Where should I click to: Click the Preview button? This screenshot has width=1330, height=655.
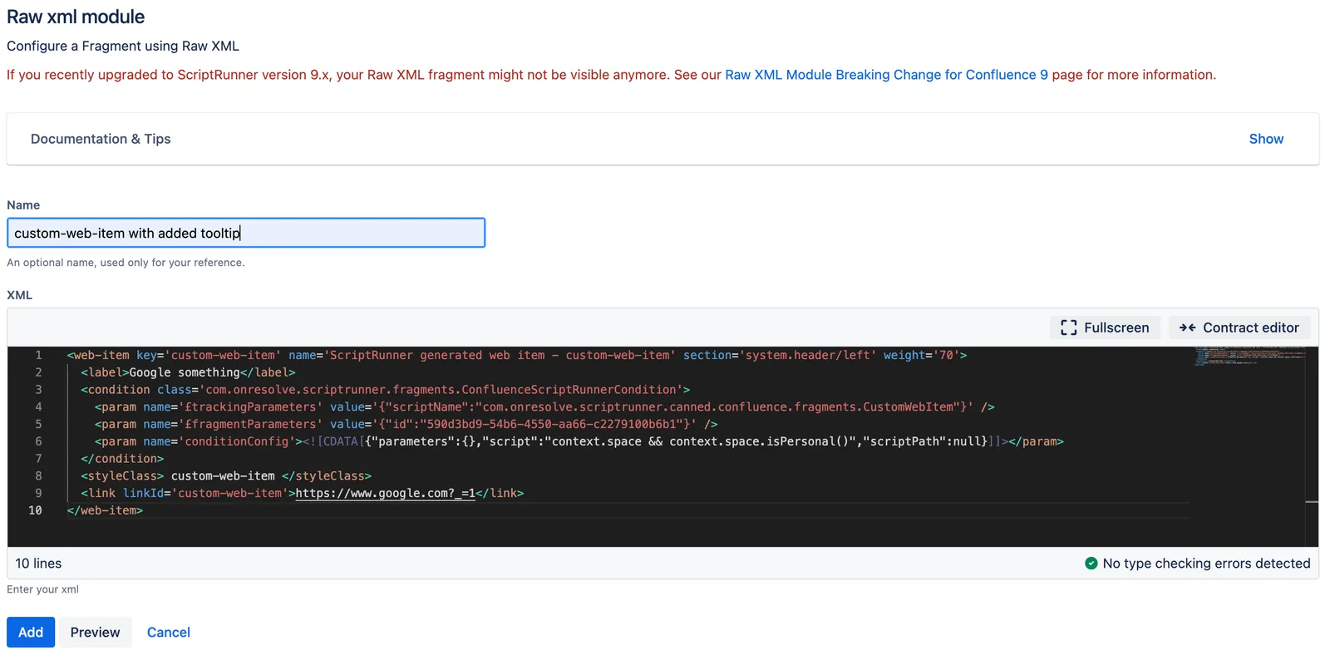[x=95, y=633]
